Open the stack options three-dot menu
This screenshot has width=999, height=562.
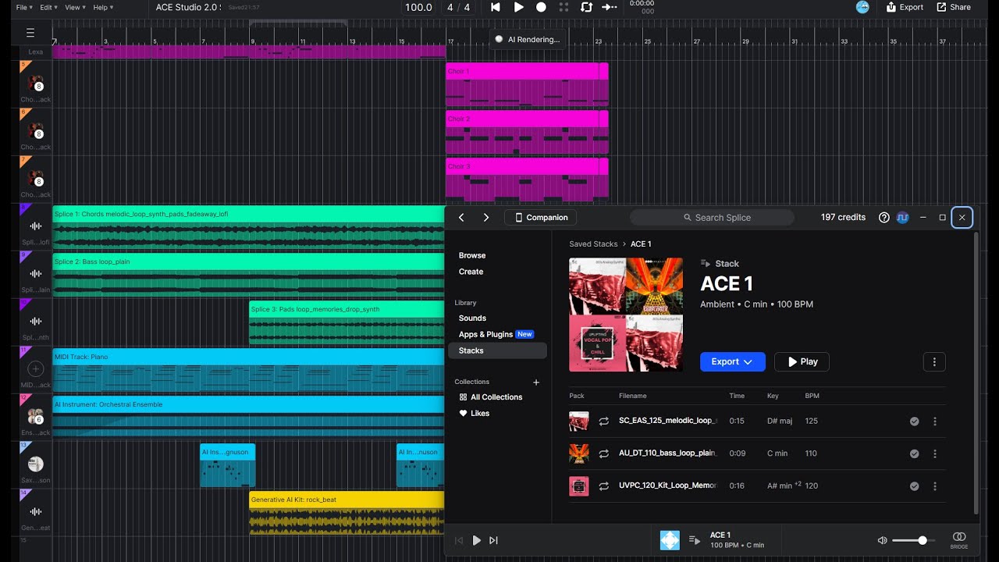pyautogui.click(x=934, y=362)
